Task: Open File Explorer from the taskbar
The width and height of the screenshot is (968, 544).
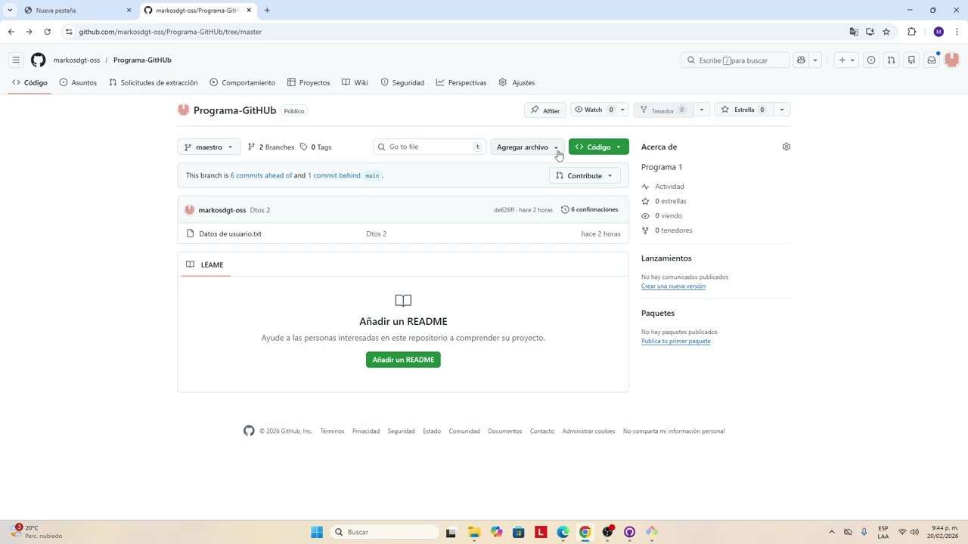Action: tap(474, 532)
